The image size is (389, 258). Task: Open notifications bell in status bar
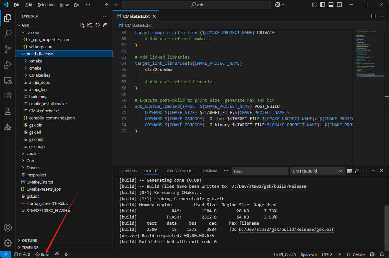pos(382,254)
